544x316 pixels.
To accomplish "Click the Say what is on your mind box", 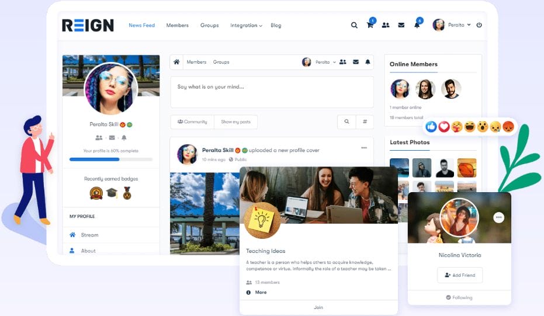I will (272, 92).
